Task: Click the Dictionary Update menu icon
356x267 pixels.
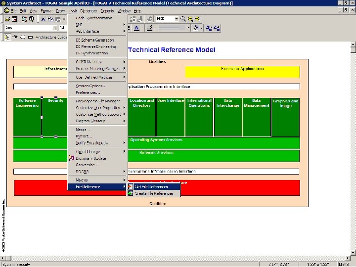Action: [x=71, y=158]
